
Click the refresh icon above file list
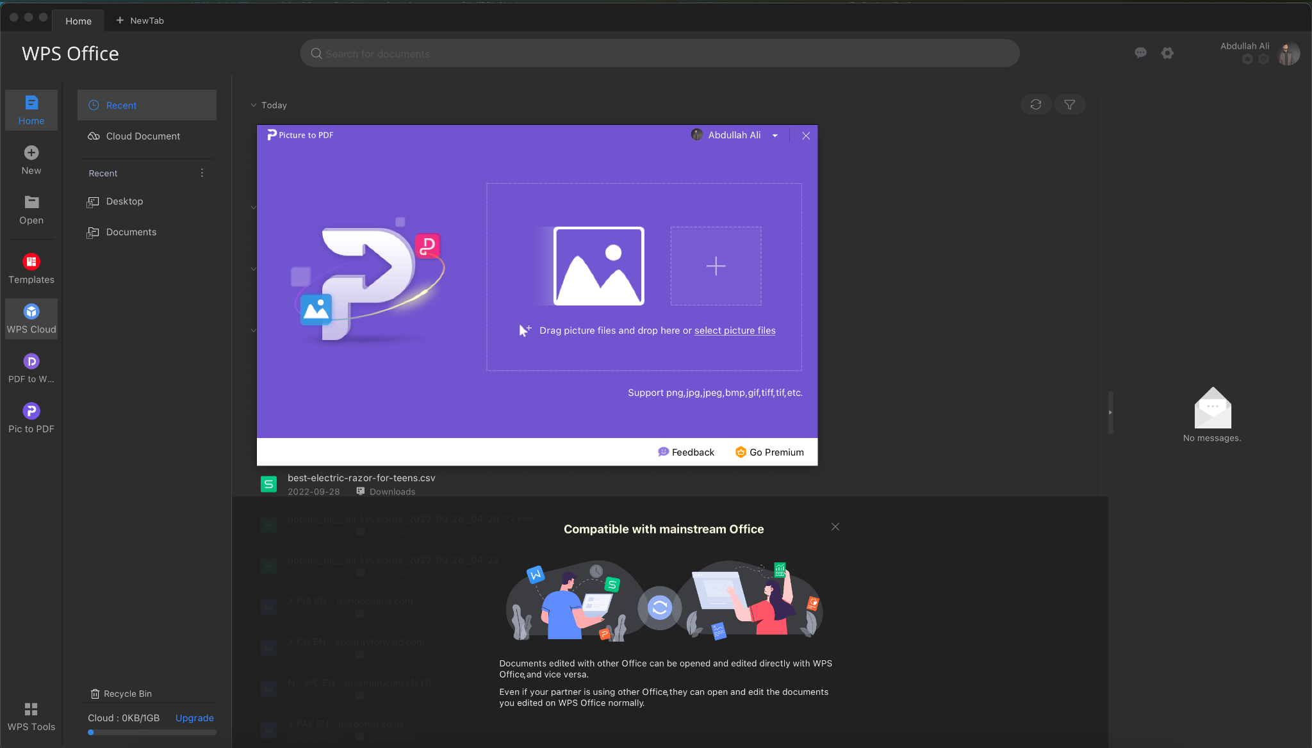(x=1036, y=104)
